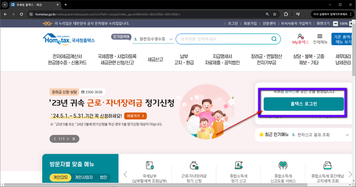Show next custom menu items arrow
This screenshot has width=356, height=187.
[350, 174]
